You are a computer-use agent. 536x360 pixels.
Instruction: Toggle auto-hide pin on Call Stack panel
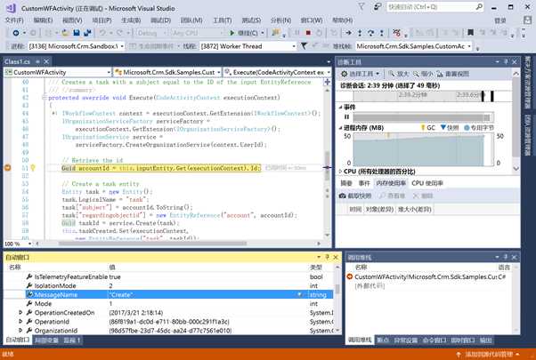click(506, 257)
